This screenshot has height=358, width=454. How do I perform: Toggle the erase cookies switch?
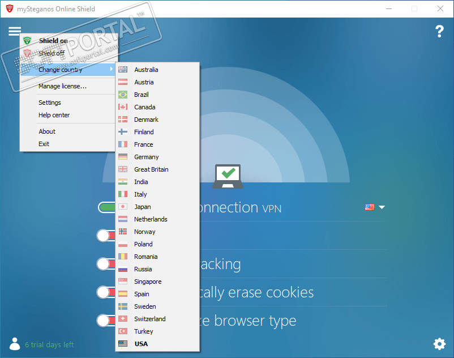tap(106, 292)
